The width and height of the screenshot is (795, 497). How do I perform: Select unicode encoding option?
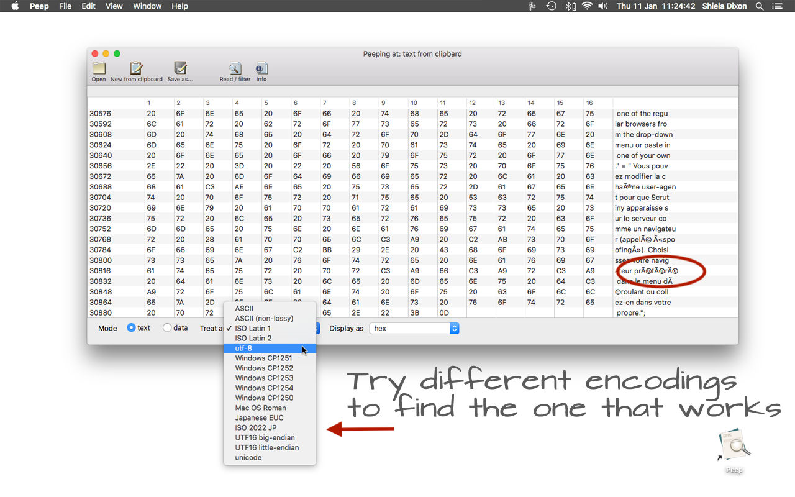(x=270, y=457)
